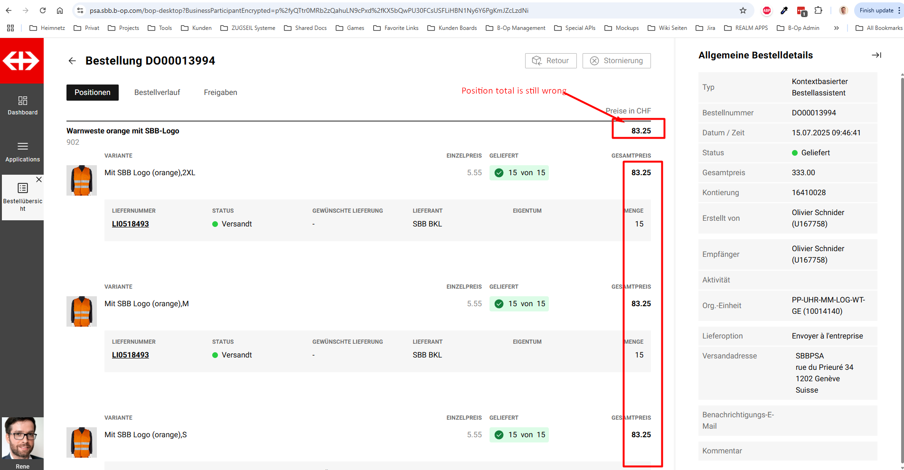Click the orange vest thumbnail for size S
904x470 pixels.
pyautogui.click(x=82, y=442)
